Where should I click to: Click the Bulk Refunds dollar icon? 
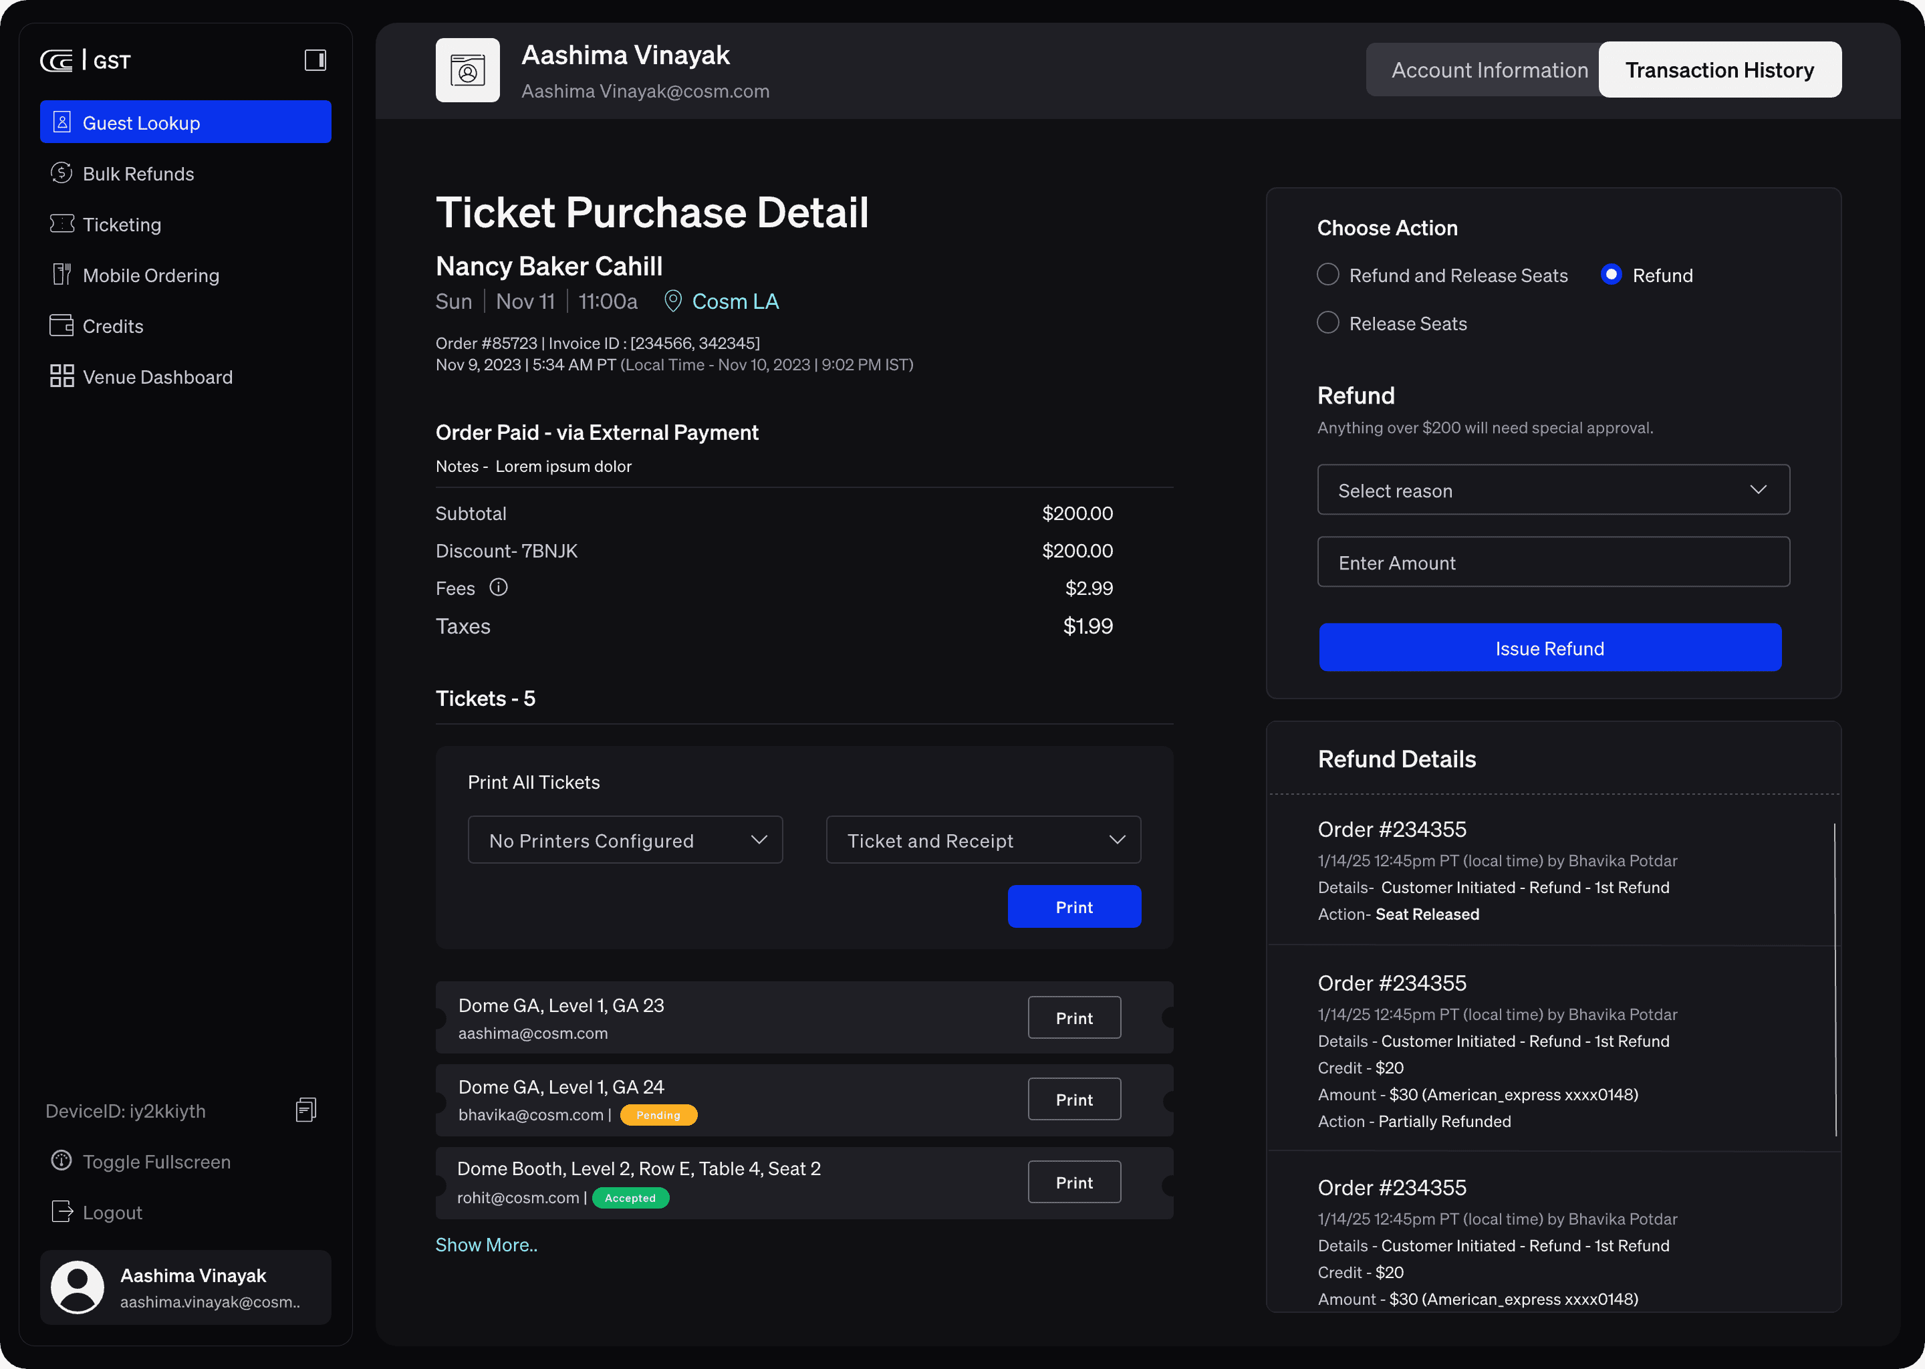[61, 173]
